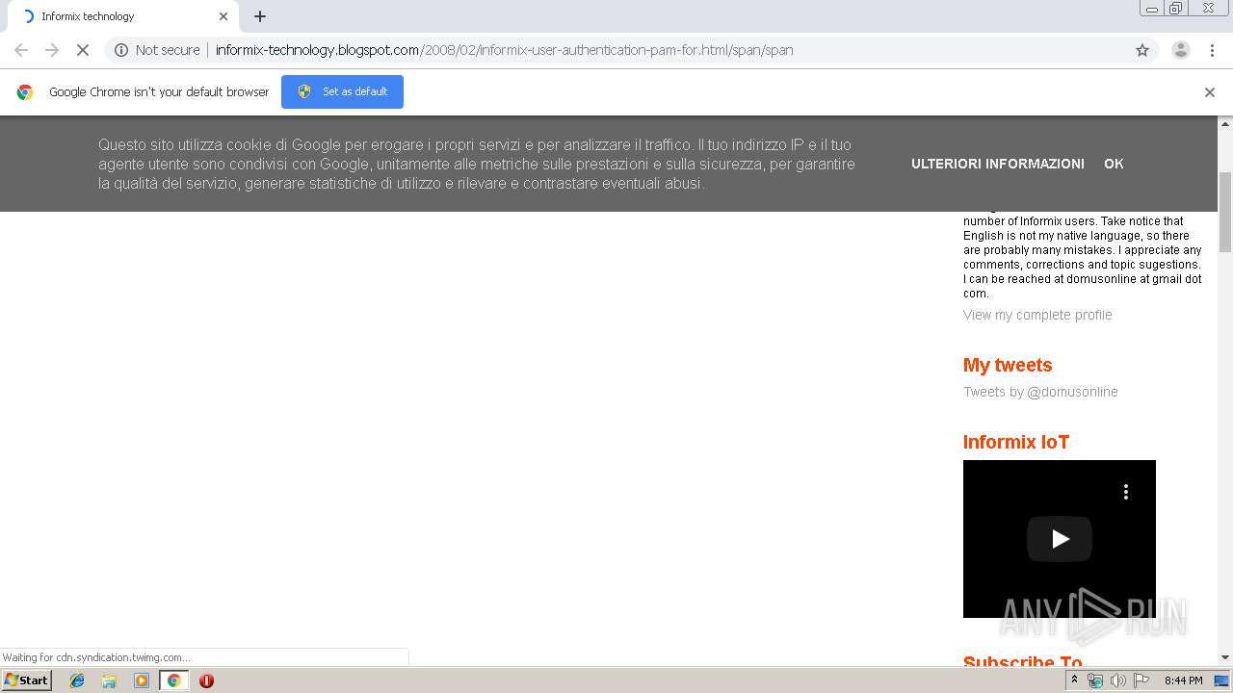The width and height of the screenshot is (1233, 693).
Task: Accept cookies with the OK button
Action: (1114, 164)
